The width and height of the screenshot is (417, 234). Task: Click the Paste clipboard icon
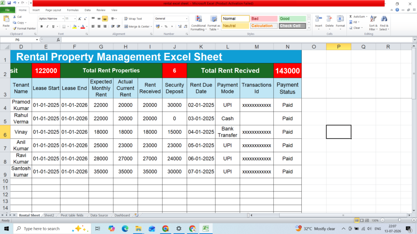[x=6, y=19]
